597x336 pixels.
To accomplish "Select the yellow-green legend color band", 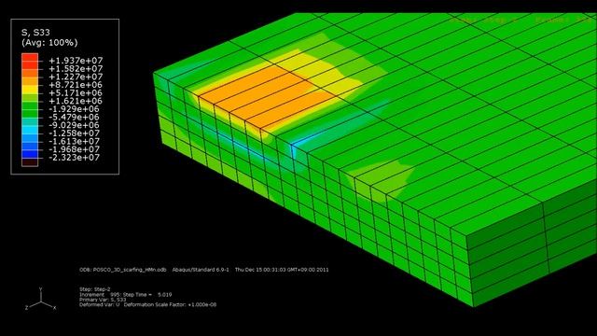I will [x=30, y=97].
